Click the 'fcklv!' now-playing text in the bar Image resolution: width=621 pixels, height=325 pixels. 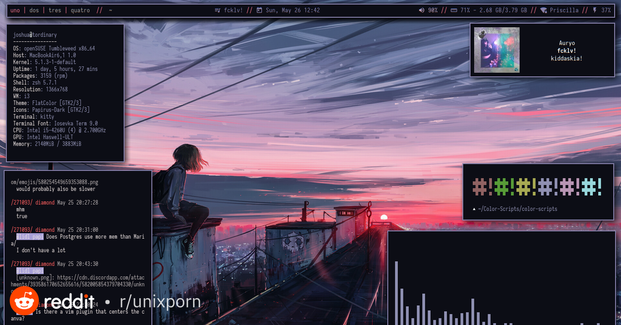click(x=233, y=10)
